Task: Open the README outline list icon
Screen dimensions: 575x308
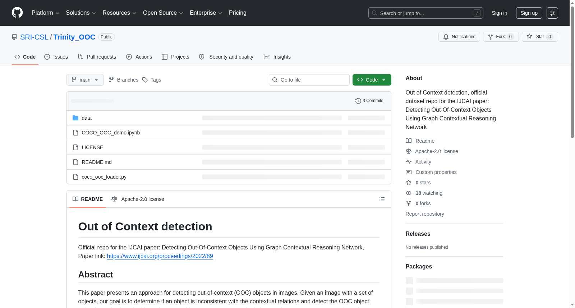Action: pyautogui.click(x=382, y=199)
